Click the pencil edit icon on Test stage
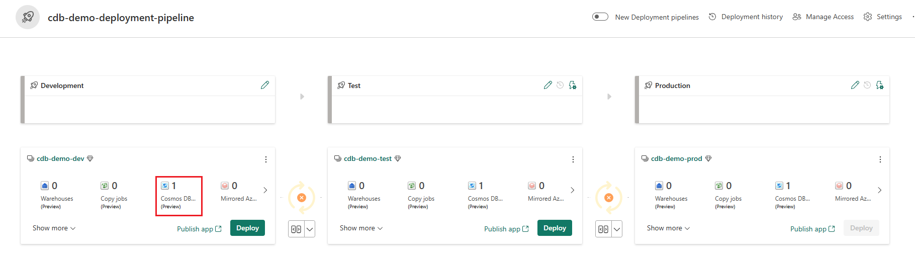 tap(548, 86)
